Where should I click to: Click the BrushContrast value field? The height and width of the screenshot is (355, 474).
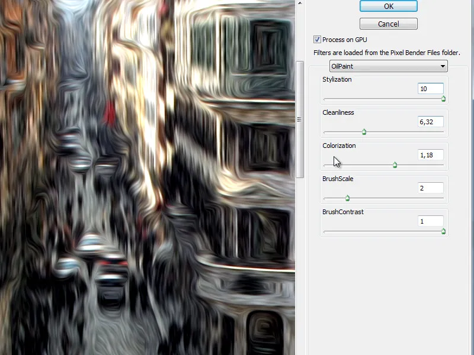[x=431, y=221]
